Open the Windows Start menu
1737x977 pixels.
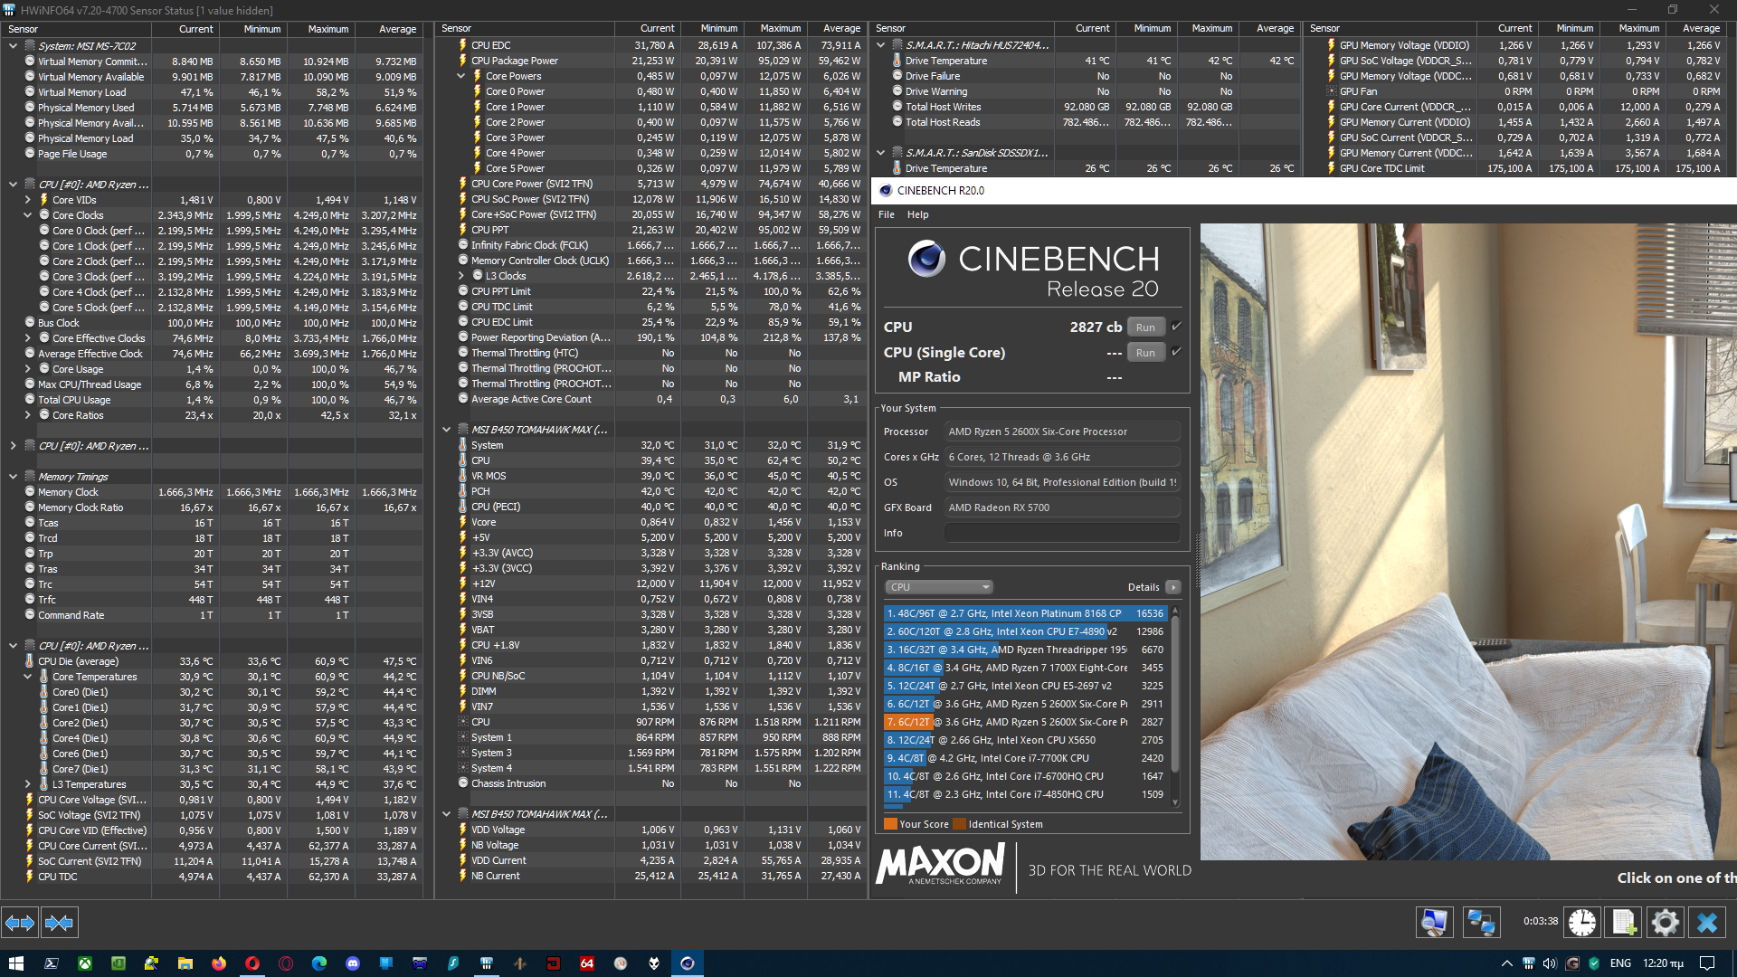[16, 963]
